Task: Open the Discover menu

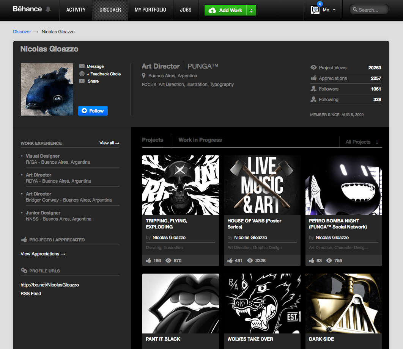Action: coord(110,10)
